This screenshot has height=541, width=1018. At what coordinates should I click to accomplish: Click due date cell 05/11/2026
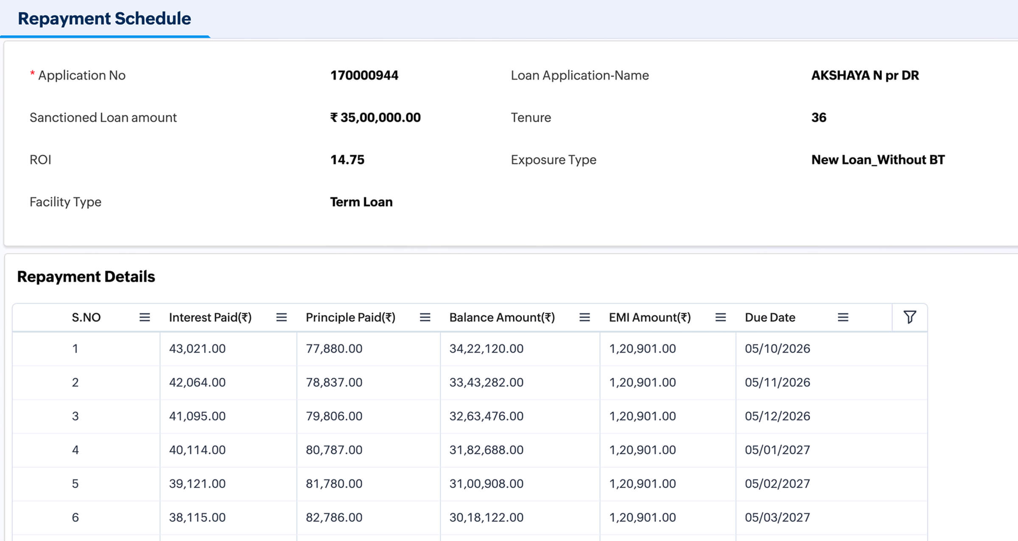tap(777, 382)
